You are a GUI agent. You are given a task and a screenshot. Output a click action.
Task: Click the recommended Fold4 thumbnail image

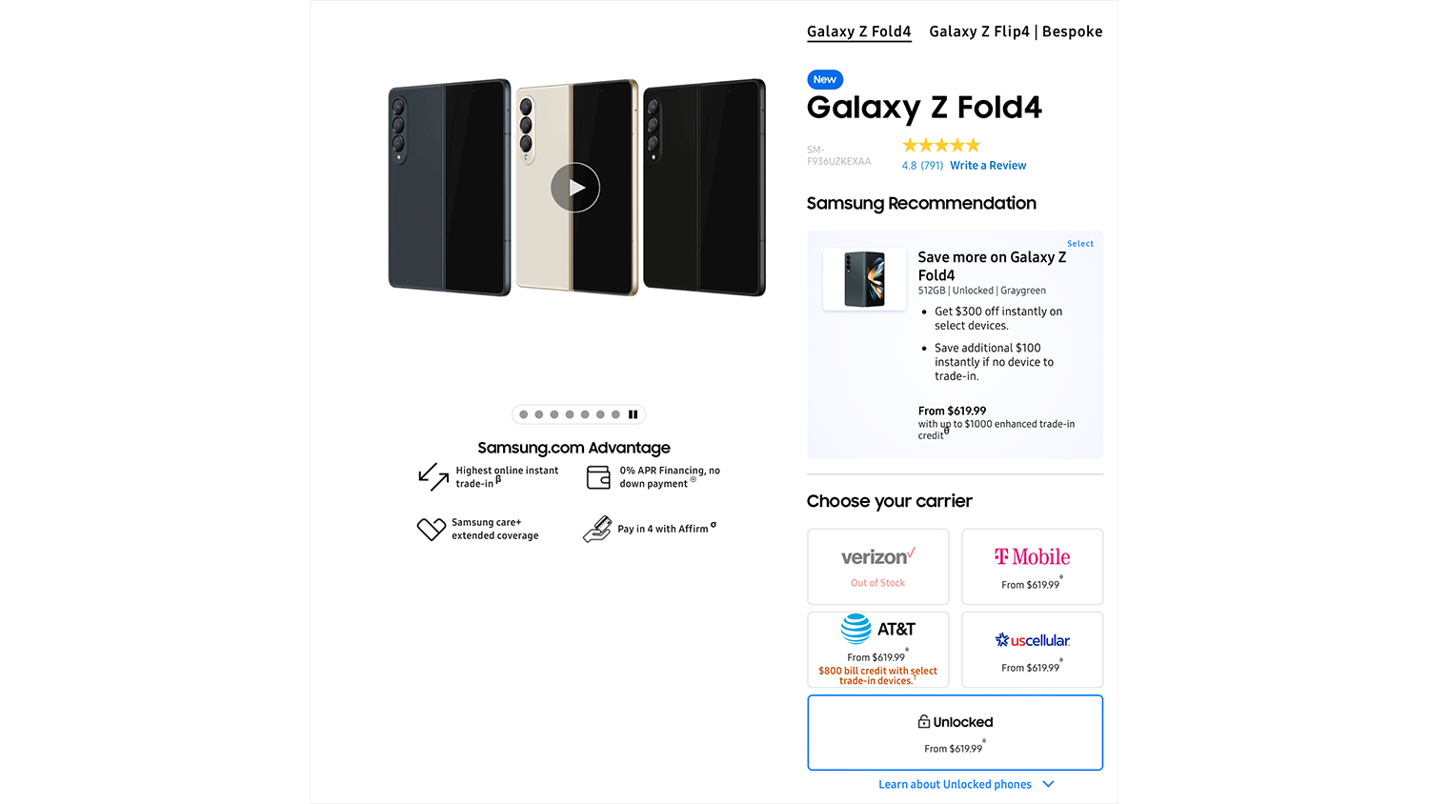pos(864,279)
